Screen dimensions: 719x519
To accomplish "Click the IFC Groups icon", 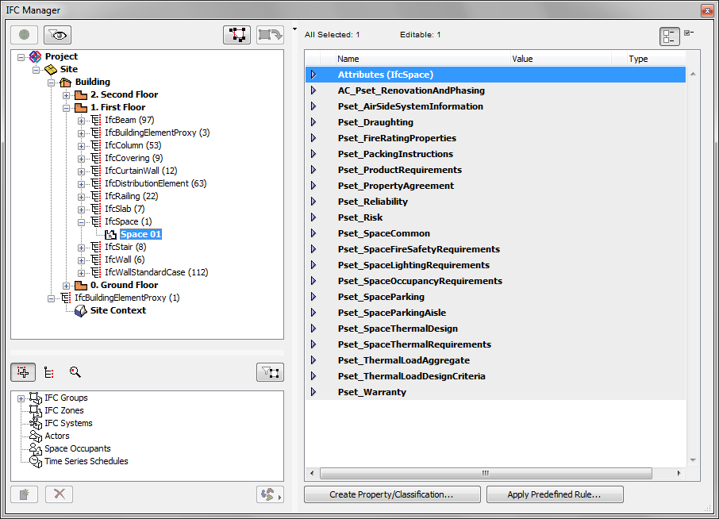I will tap(35, 398).
